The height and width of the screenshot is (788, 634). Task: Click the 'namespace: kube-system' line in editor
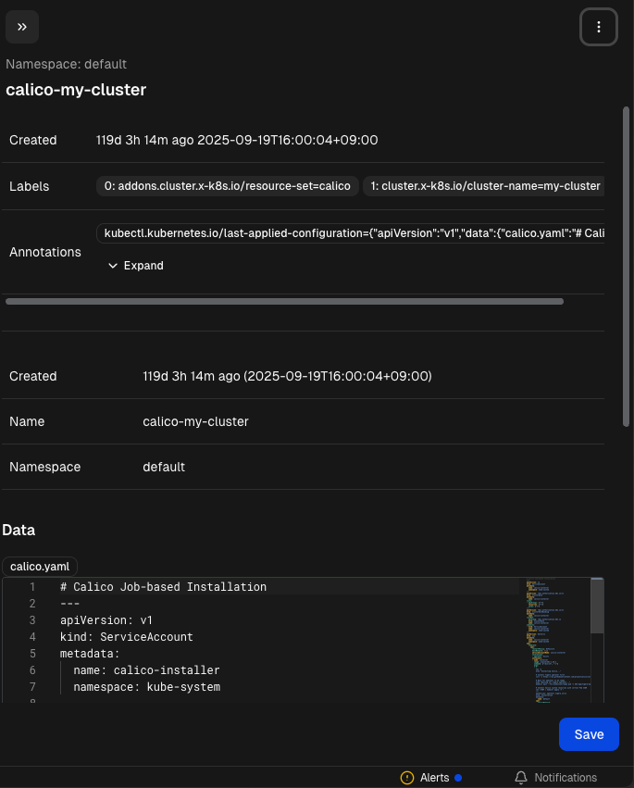coord(146,686)
